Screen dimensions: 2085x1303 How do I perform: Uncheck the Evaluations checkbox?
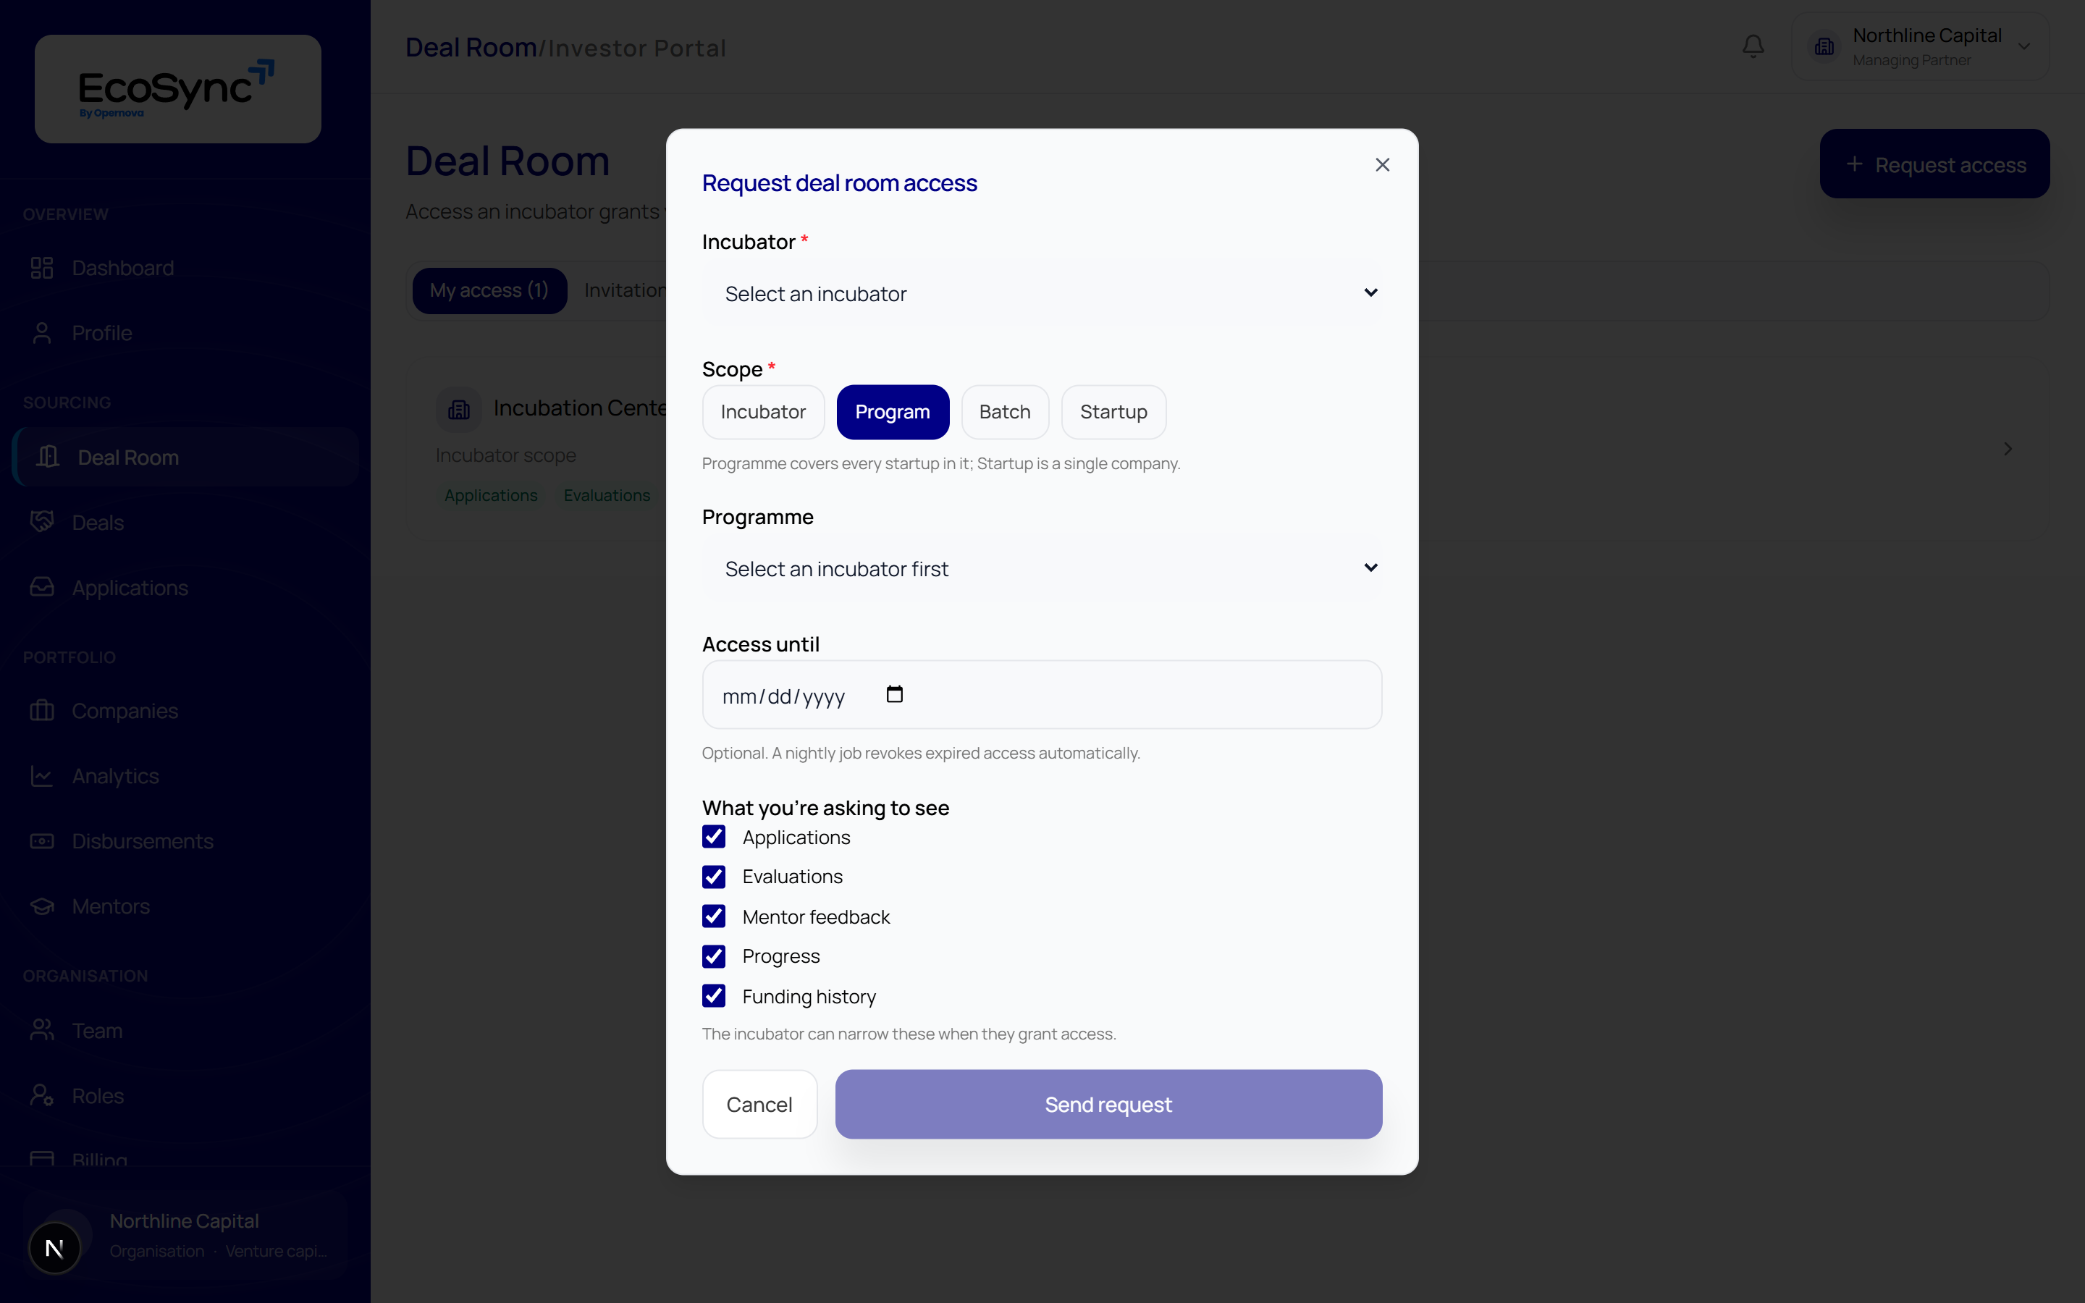pyautogui.click(x=713, y=877)
